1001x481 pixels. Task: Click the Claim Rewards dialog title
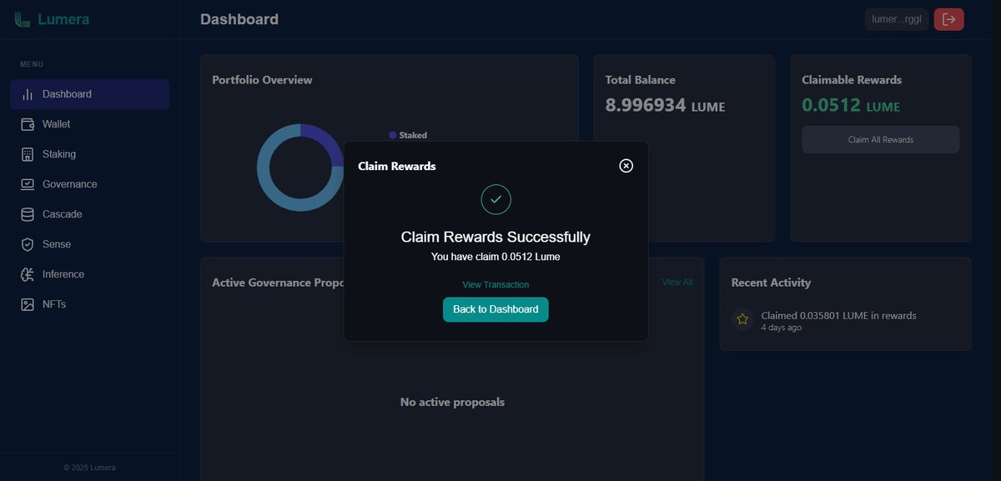pyautogui.click(x=397, y=166)
